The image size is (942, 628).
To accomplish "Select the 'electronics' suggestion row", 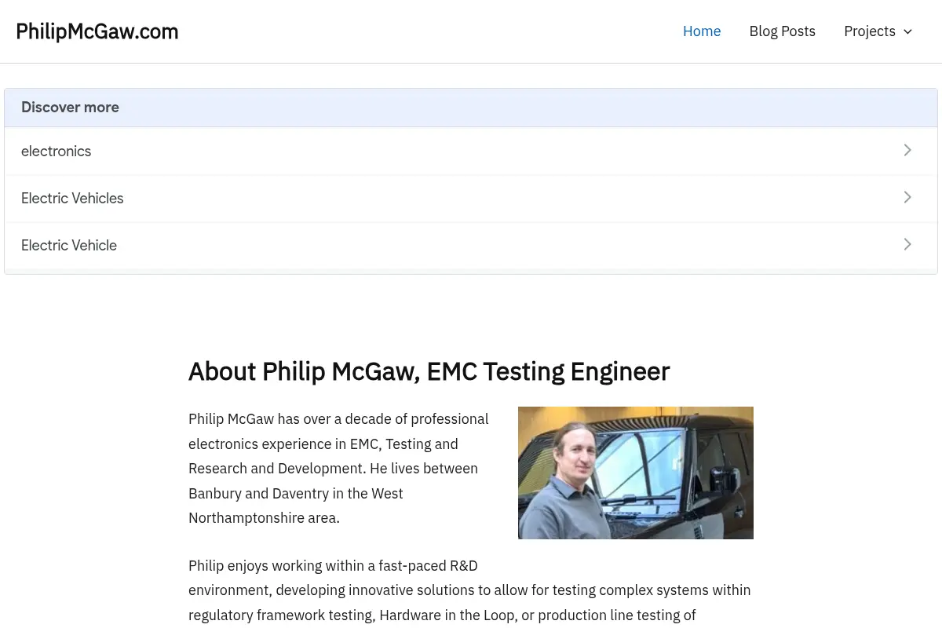I will click(471, 151).
